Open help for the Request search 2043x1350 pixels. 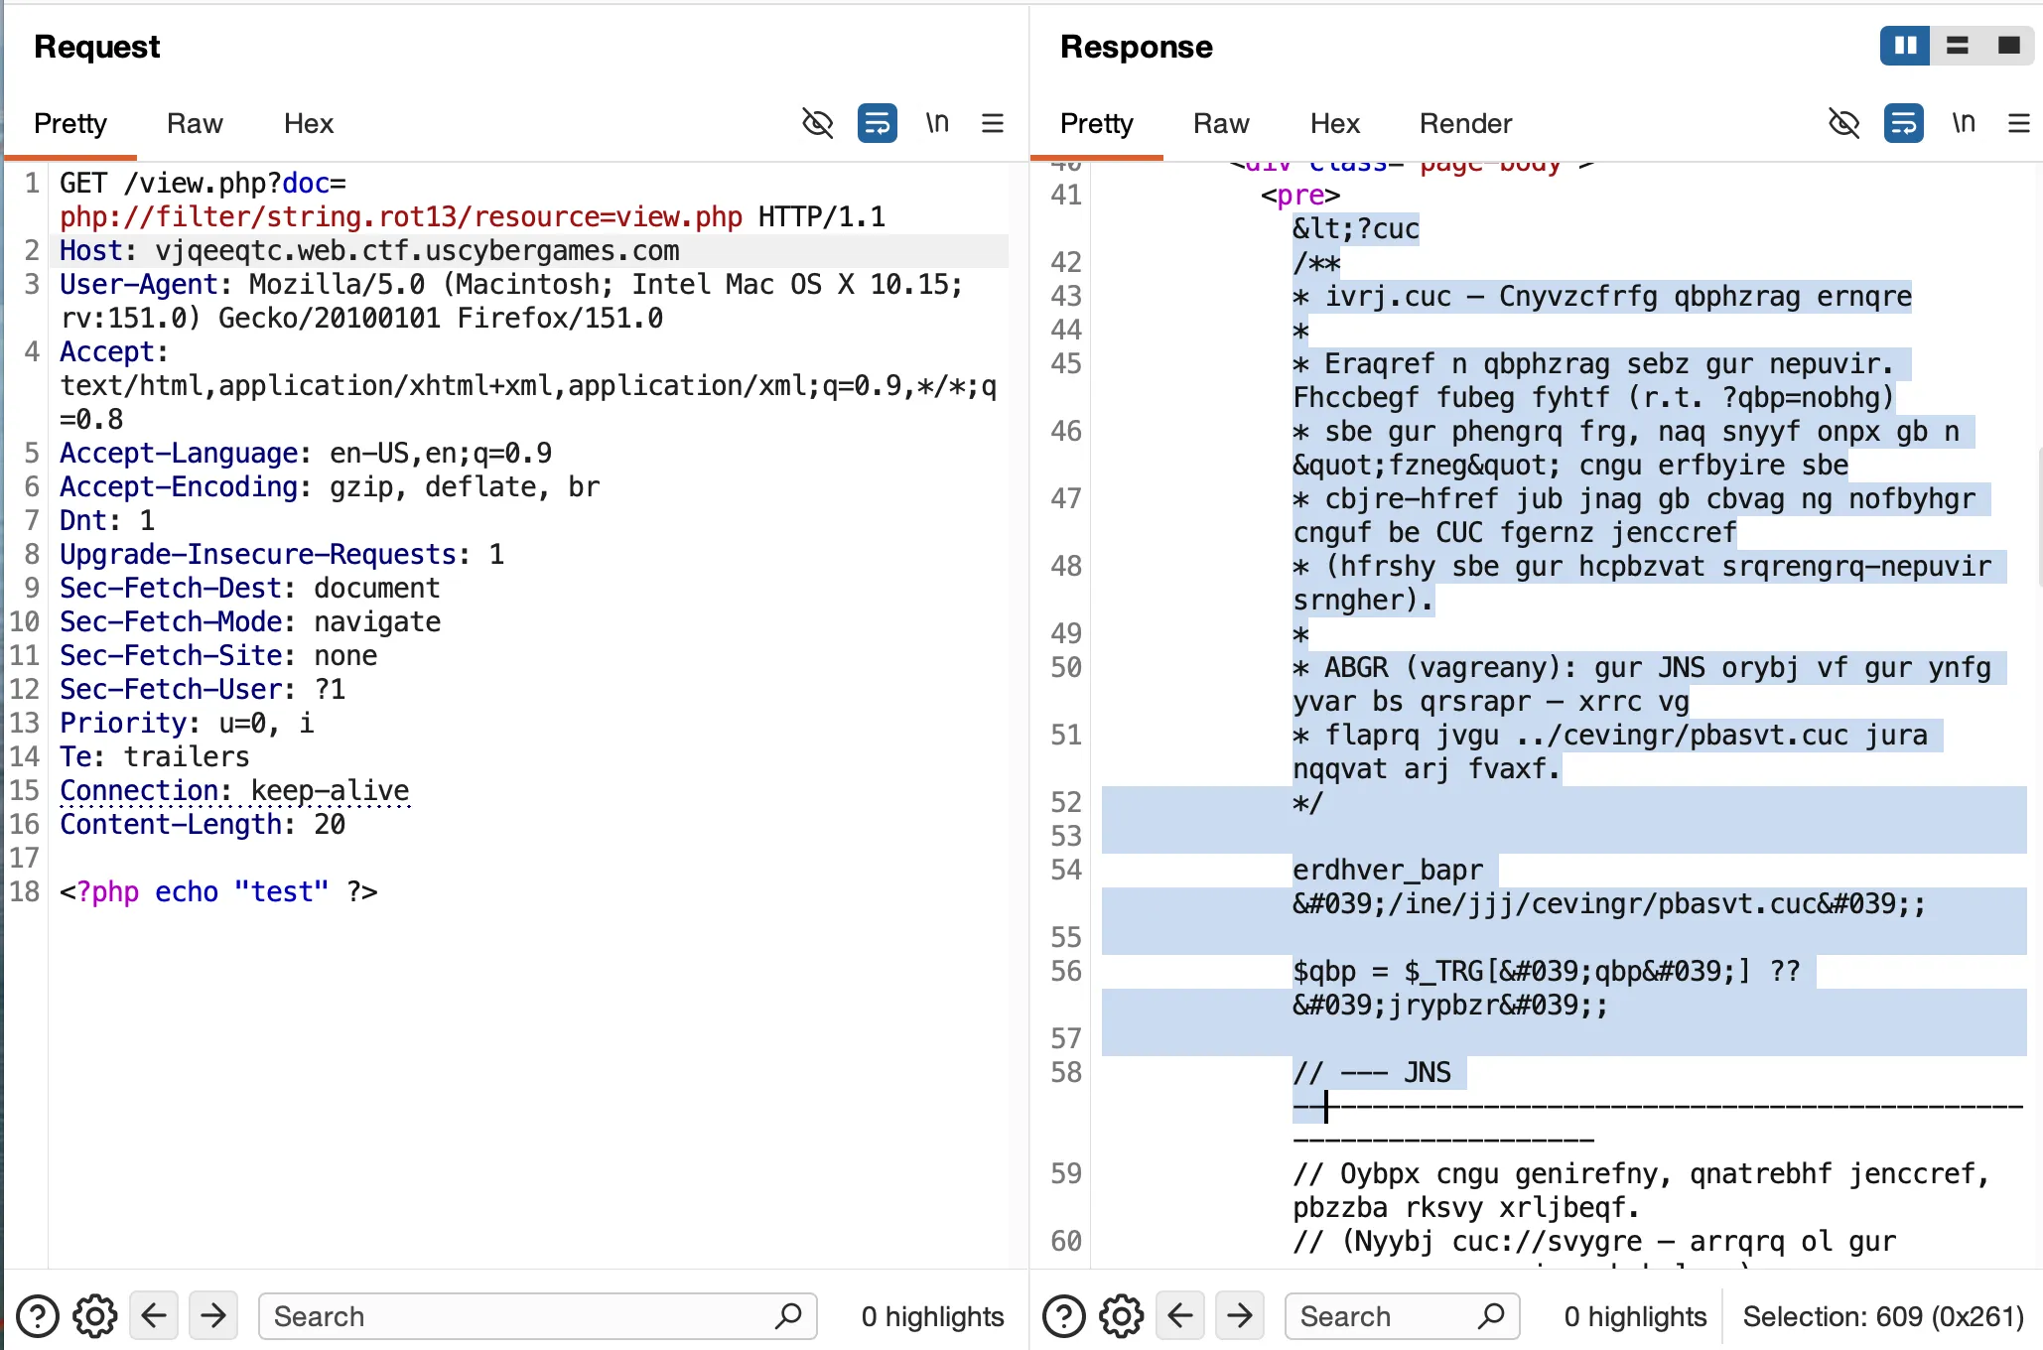pyautogui.click(x=38, y=1316)
